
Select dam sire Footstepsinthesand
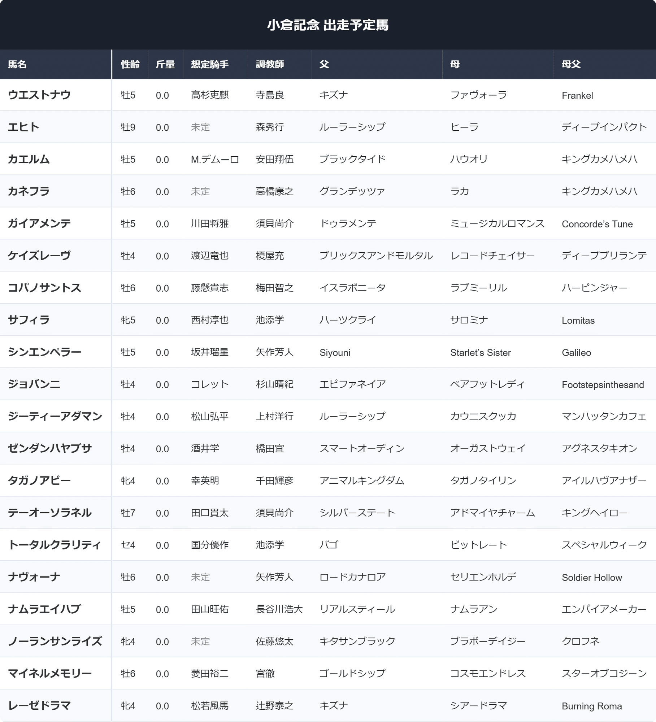click(x=603, y=384)
